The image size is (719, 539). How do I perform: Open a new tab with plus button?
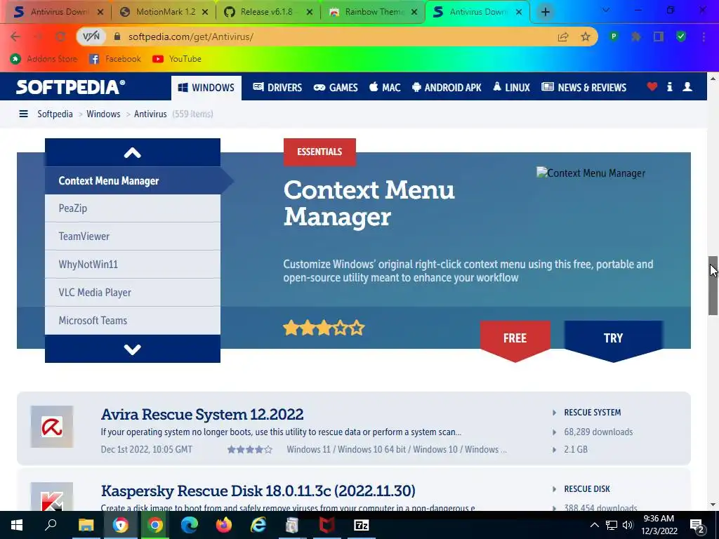(x=545, y=12)
